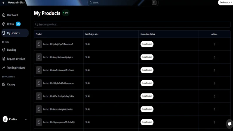Click the My Products shirt icon

click(x=4, y=33)
